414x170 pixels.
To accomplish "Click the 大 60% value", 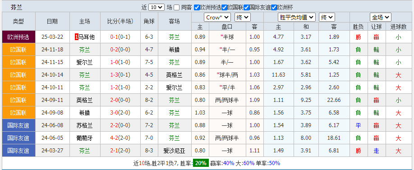I will click(249, 163).
